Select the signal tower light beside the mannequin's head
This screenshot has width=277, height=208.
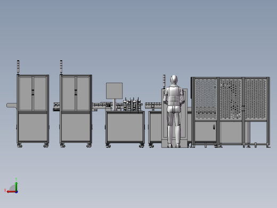tap(164, 82)
